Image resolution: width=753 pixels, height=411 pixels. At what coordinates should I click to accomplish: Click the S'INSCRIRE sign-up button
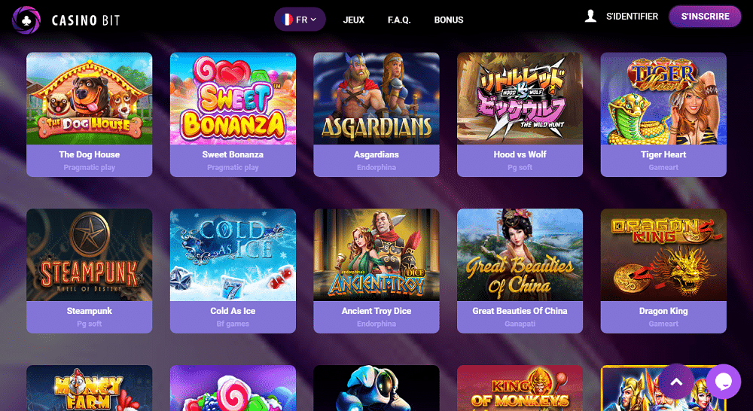(705, 17)
